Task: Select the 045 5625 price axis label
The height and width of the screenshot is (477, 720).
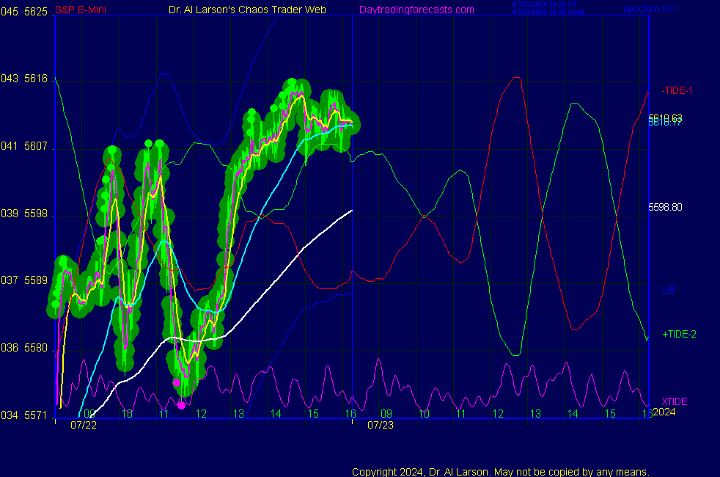Action: (x=24, y=12)
